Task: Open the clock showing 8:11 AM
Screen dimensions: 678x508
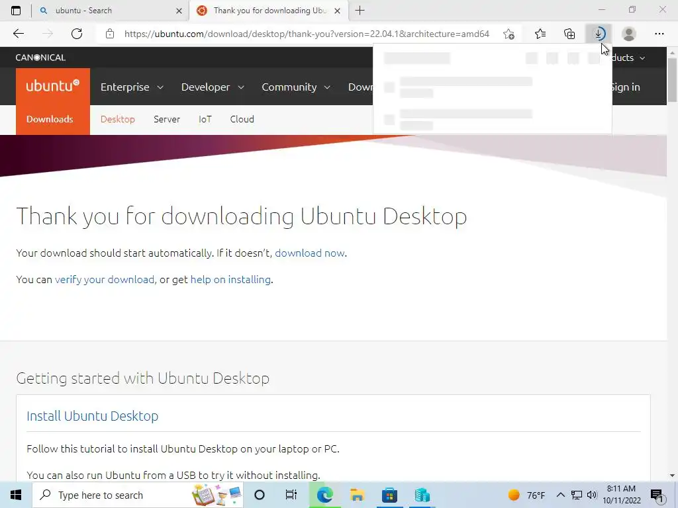Action: (621, 495)
